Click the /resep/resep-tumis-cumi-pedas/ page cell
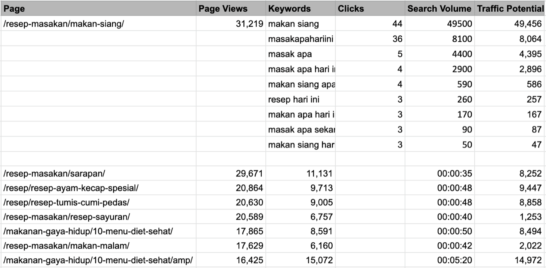This screenshot has height=268, width=546. (x=98, y=202)
